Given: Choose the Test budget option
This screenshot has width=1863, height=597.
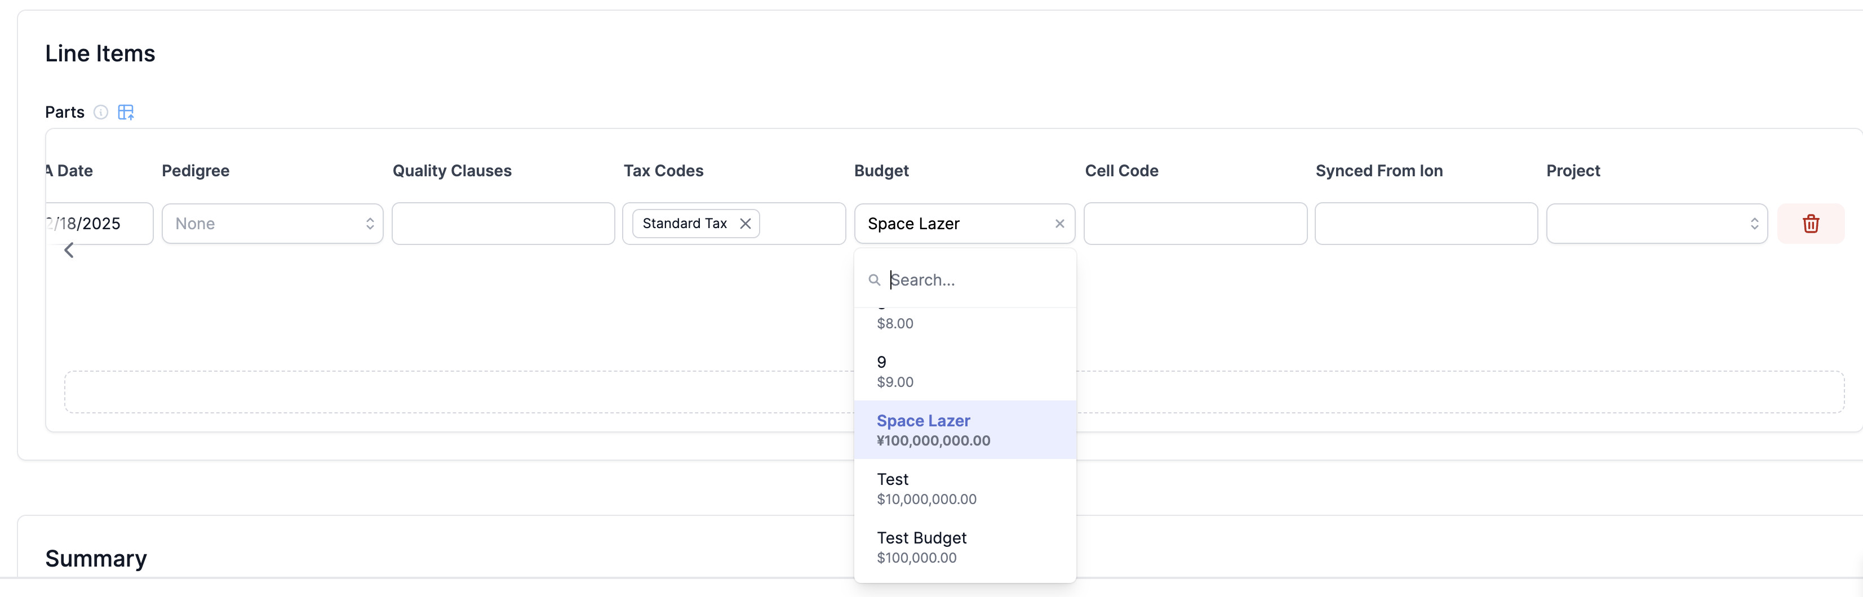Looking at the screenshot, I should [x=964, y=489].
